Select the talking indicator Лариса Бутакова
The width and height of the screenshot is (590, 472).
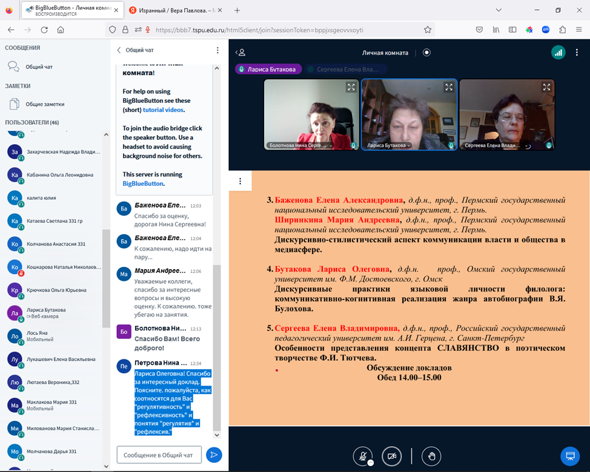tap(268, 69)
